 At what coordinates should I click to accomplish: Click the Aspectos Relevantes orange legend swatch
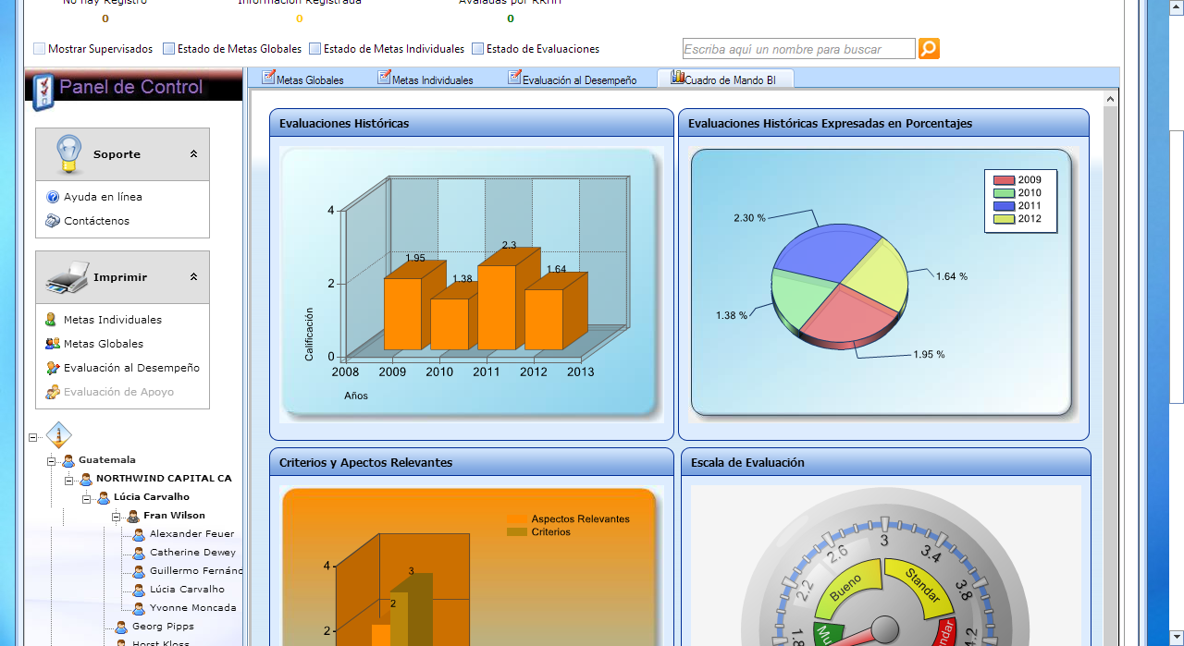pyautogui.click(x=517, y=519)
